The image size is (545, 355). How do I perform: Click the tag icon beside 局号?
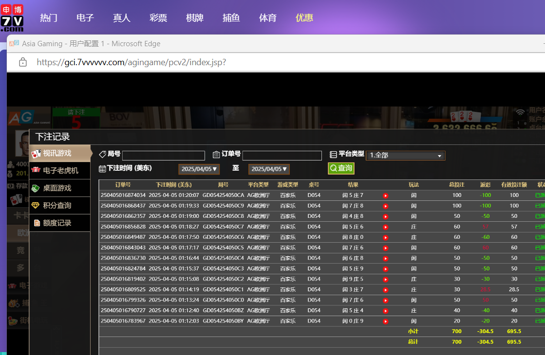[102, 154]
